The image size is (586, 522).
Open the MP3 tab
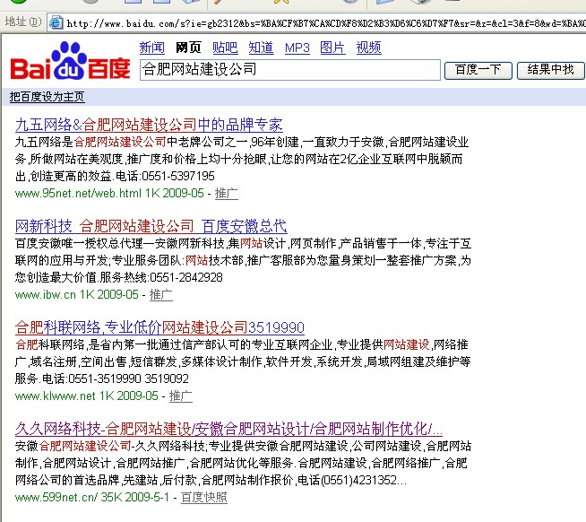[297, 48]
